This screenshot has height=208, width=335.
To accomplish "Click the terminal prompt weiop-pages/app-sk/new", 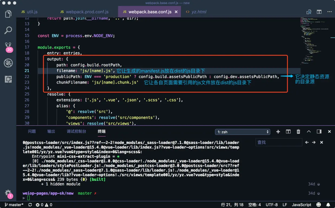I will pos(48,193).
